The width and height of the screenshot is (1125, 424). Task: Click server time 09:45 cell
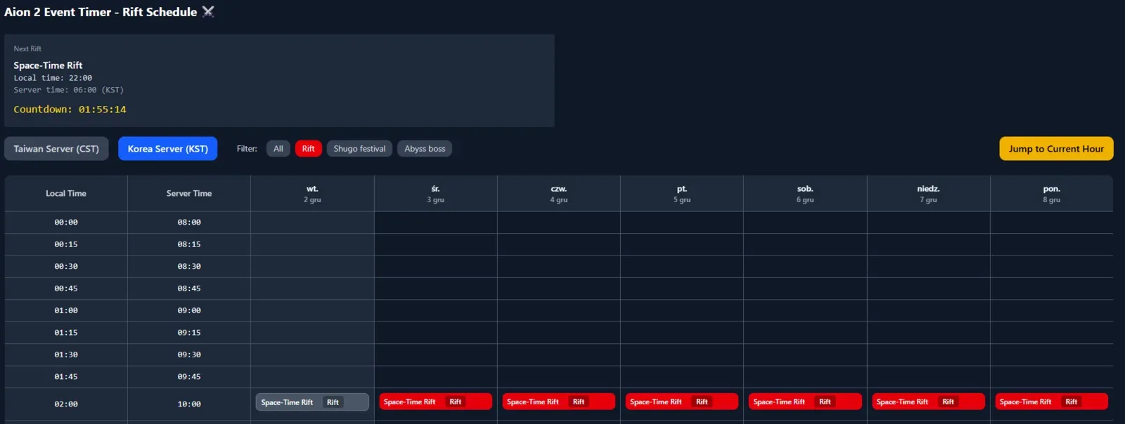click(189, 377)
